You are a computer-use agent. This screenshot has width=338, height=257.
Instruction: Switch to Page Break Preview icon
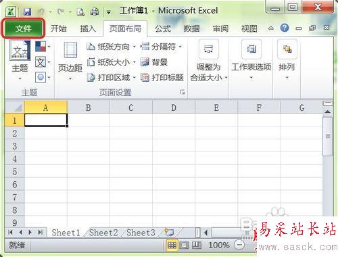click(197, 246)
